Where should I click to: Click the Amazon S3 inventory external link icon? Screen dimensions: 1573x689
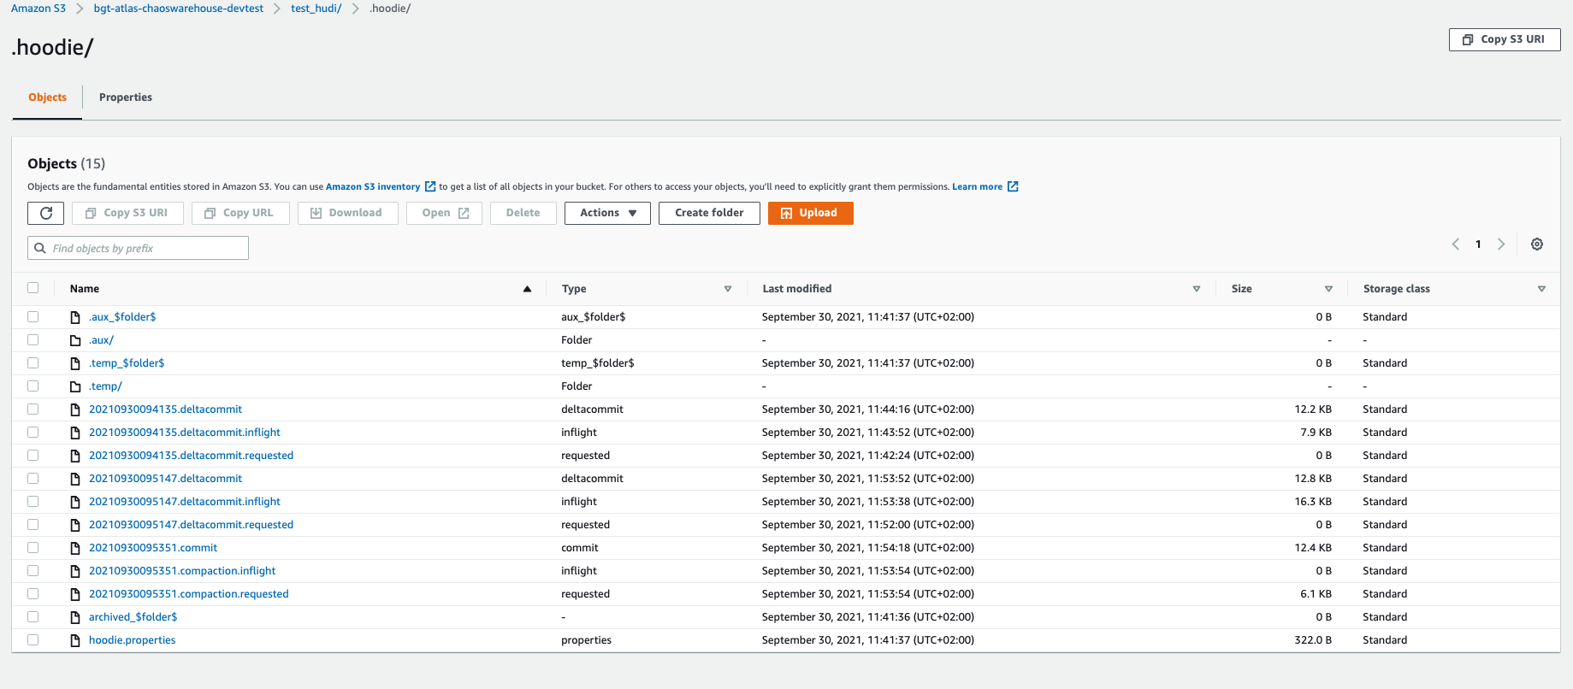[430, 186]
